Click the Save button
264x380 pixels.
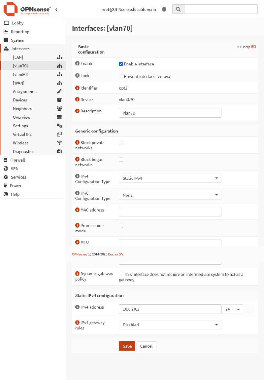(127, 346)
